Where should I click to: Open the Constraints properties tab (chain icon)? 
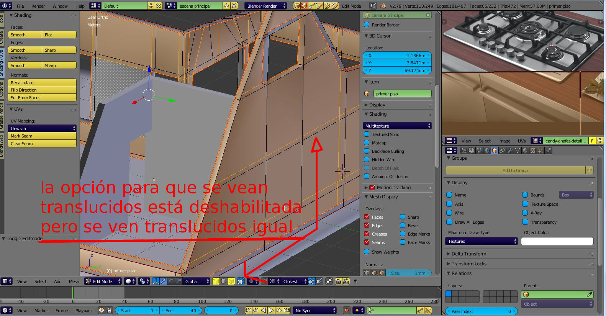pyautogui.click(x=502, y=151)
